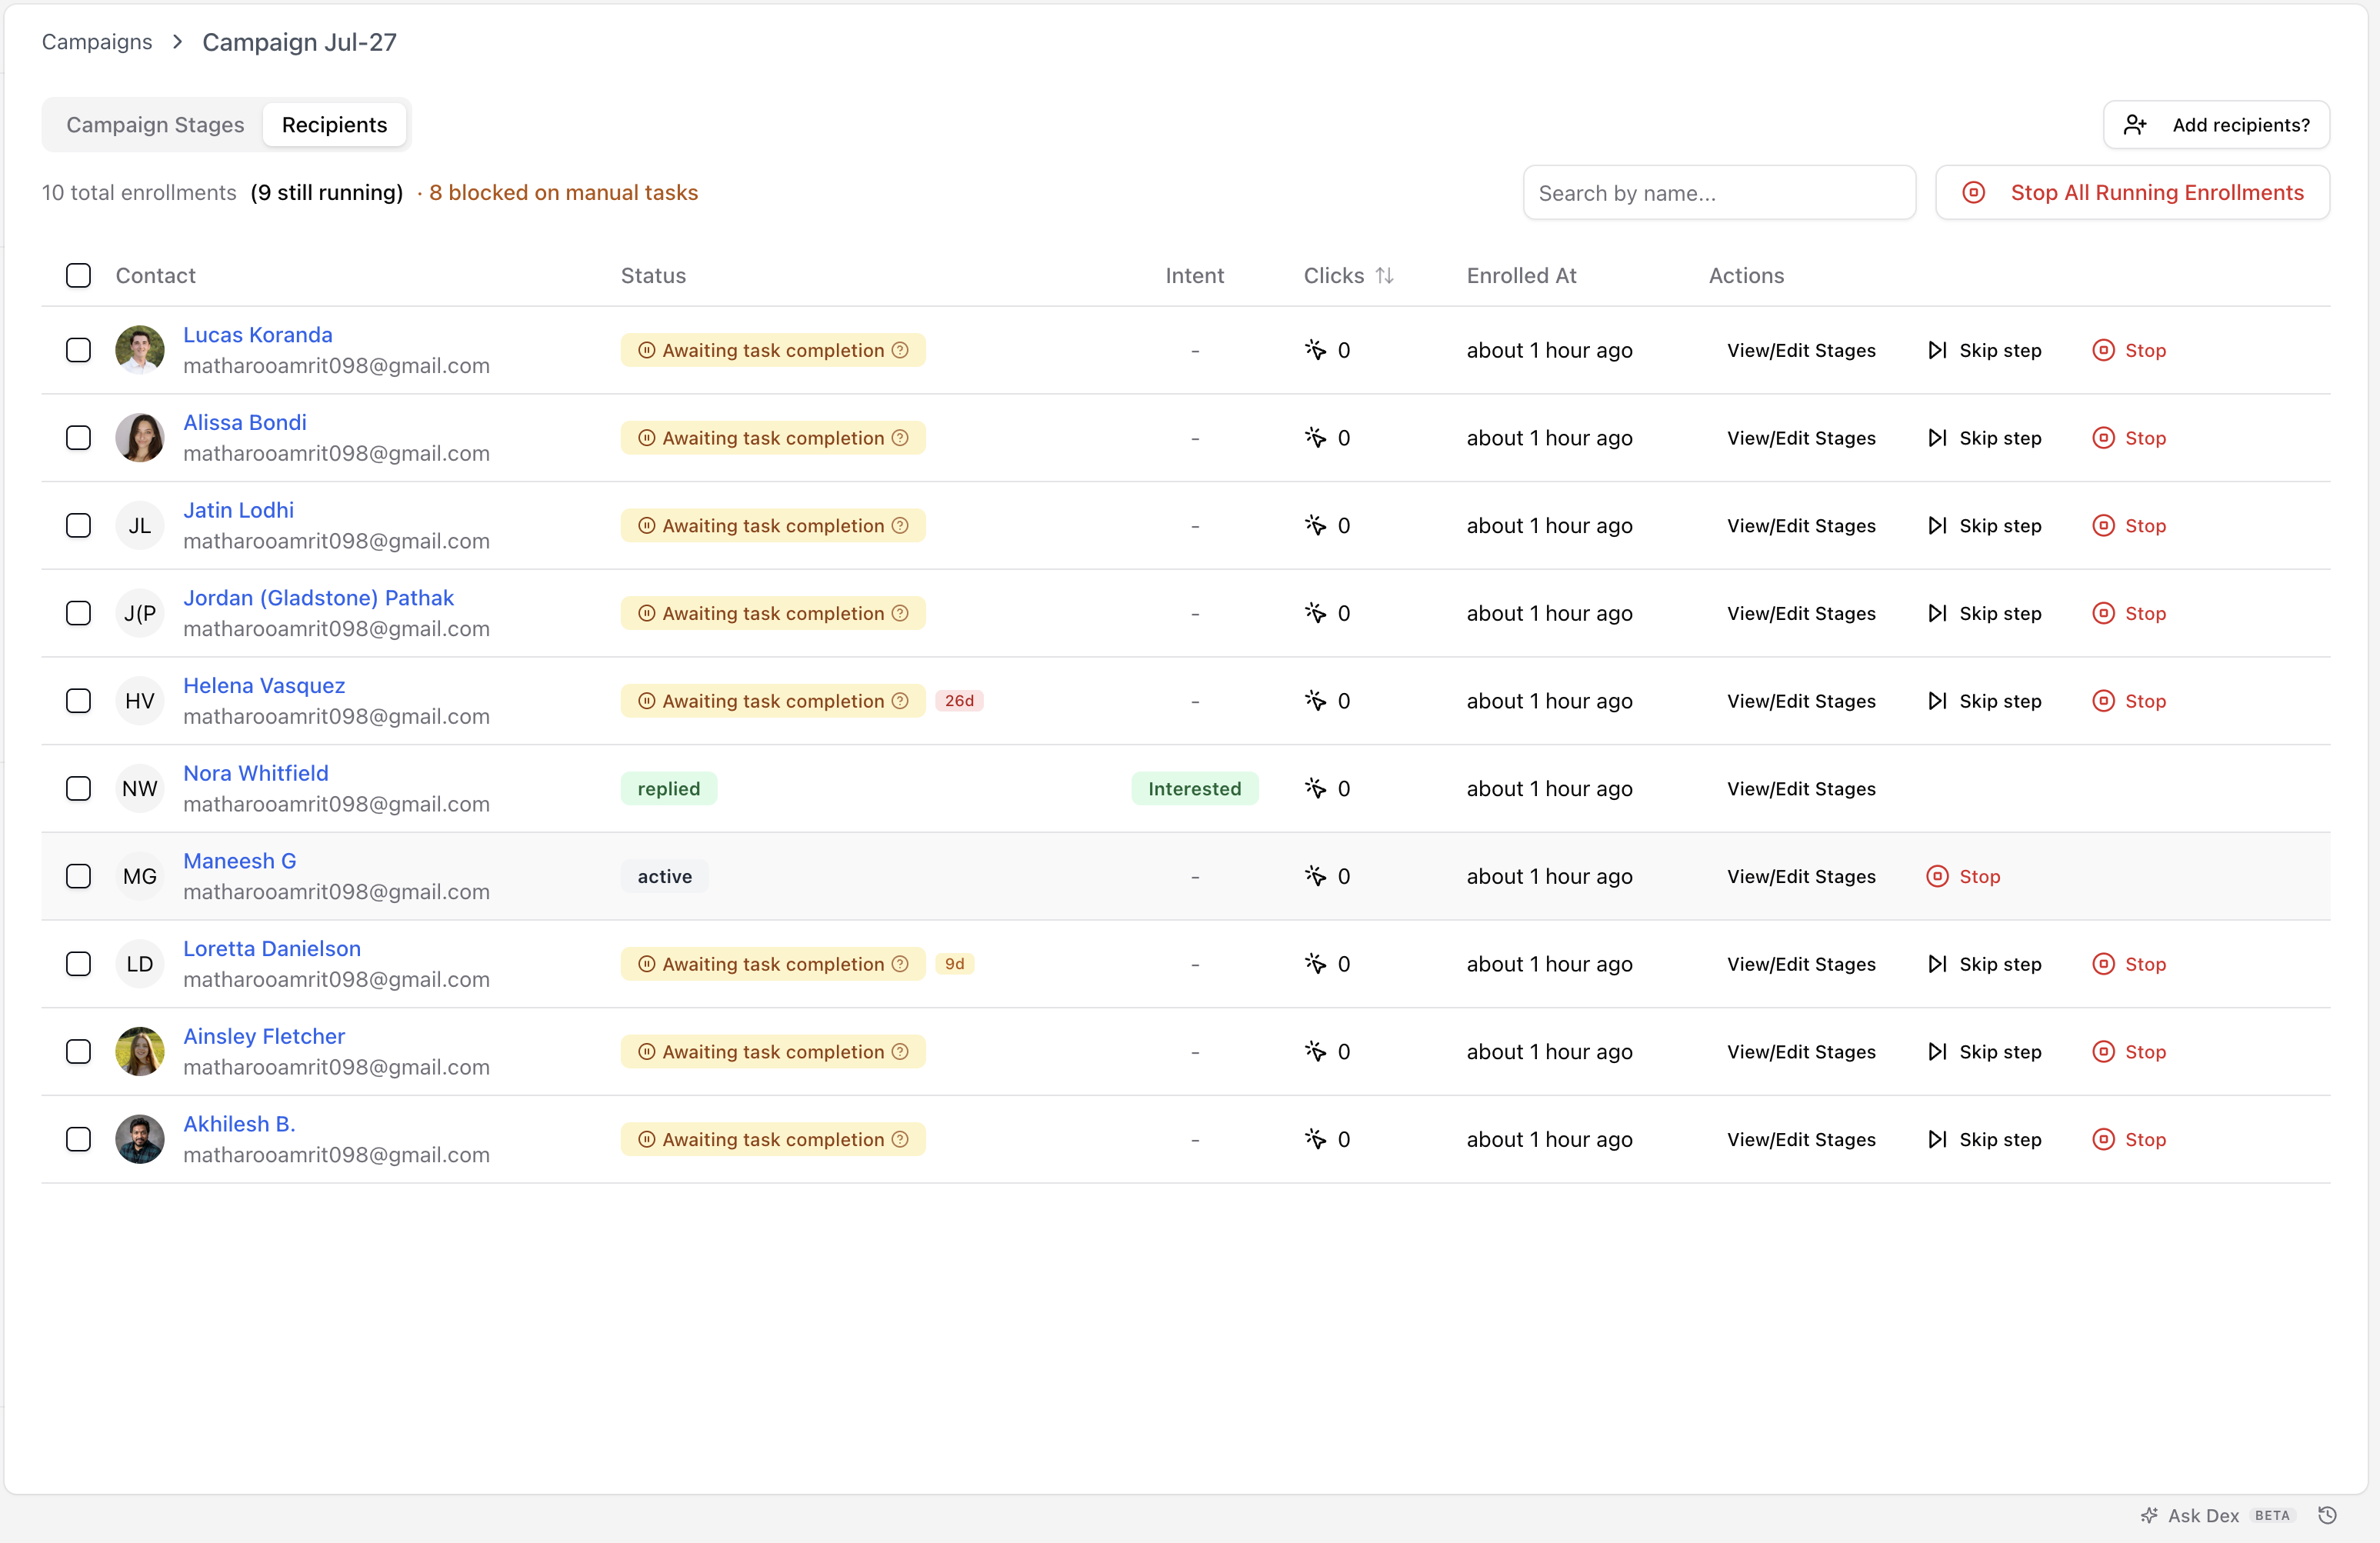
Task: Click the 8 blocked on manual tasks text
Action: click(563, 192)
